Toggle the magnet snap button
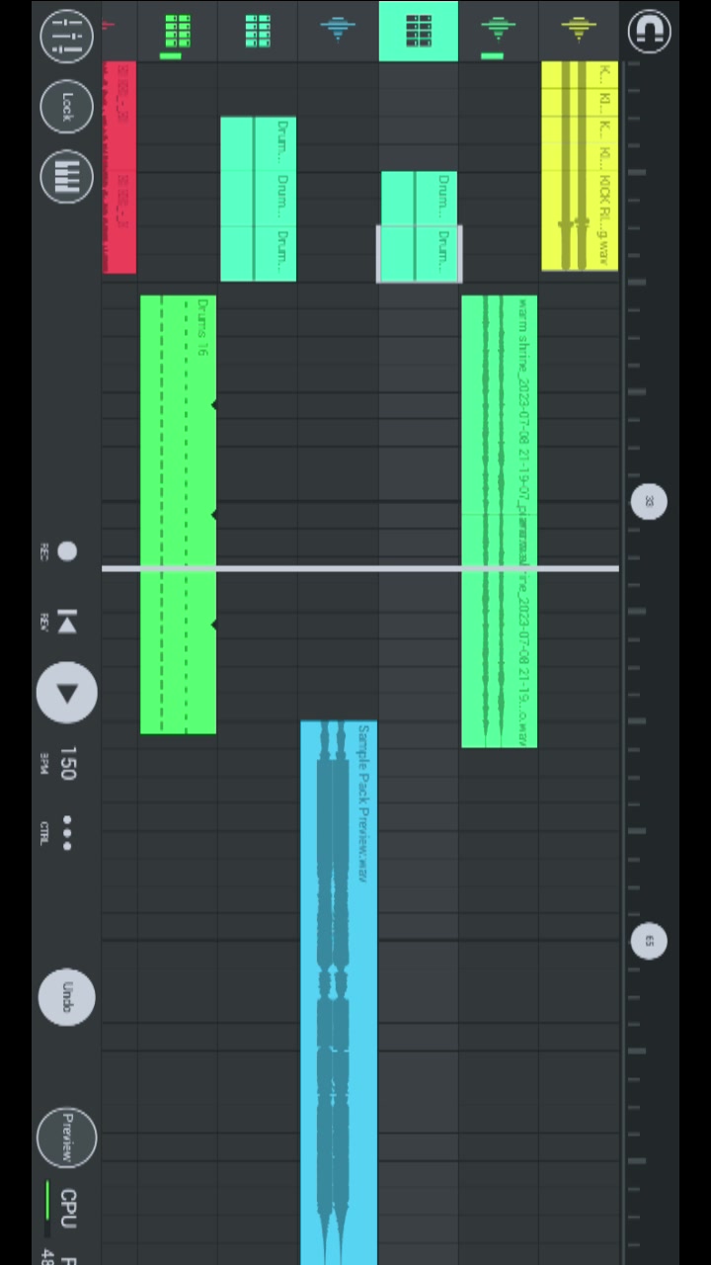Screen dimensions: 711x1265 tap(649, 30)
